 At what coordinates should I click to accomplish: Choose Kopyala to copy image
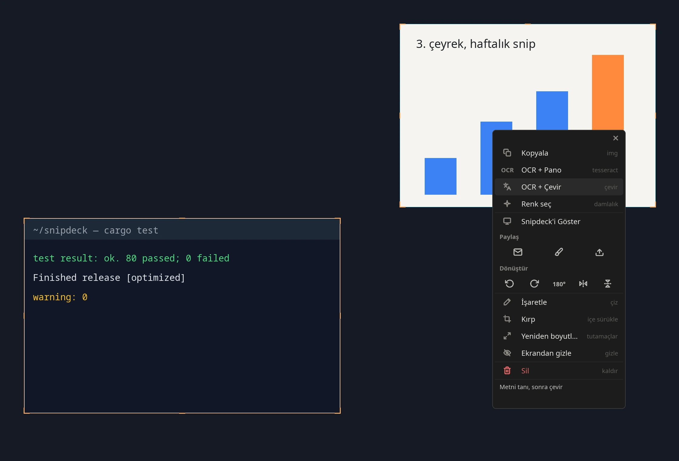click(559, 153)
